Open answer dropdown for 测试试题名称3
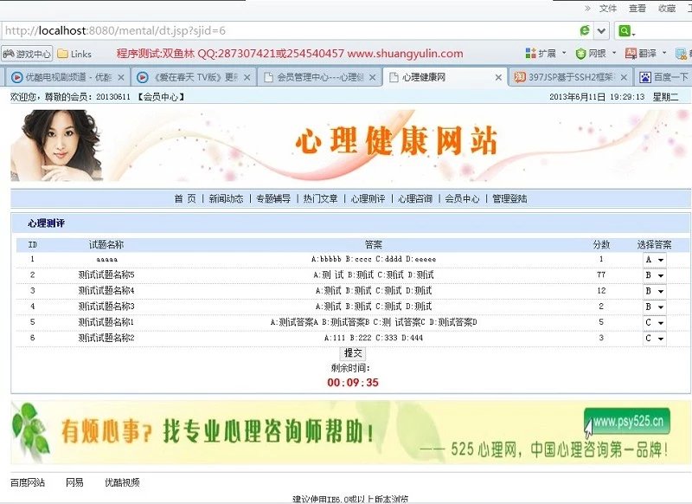The width and height of the screenshot is (692, 504). point(655,307)
